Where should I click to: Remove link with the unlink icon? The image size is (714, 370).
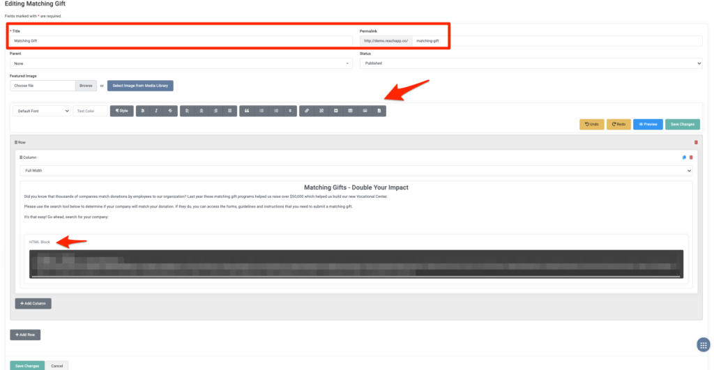tap(321, 111)
